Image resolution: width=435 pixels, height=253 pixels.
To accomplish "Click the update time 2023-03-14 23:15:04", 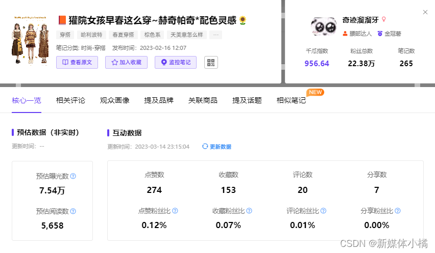I will tap(162, 147).
